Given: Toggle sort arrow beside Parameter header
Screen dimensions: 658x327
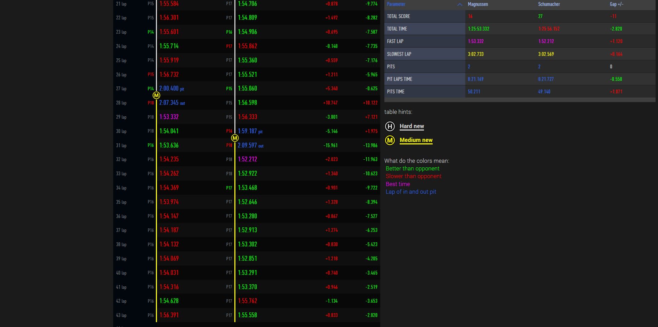Looking at the screenshot, I should (x=460, y=5).
